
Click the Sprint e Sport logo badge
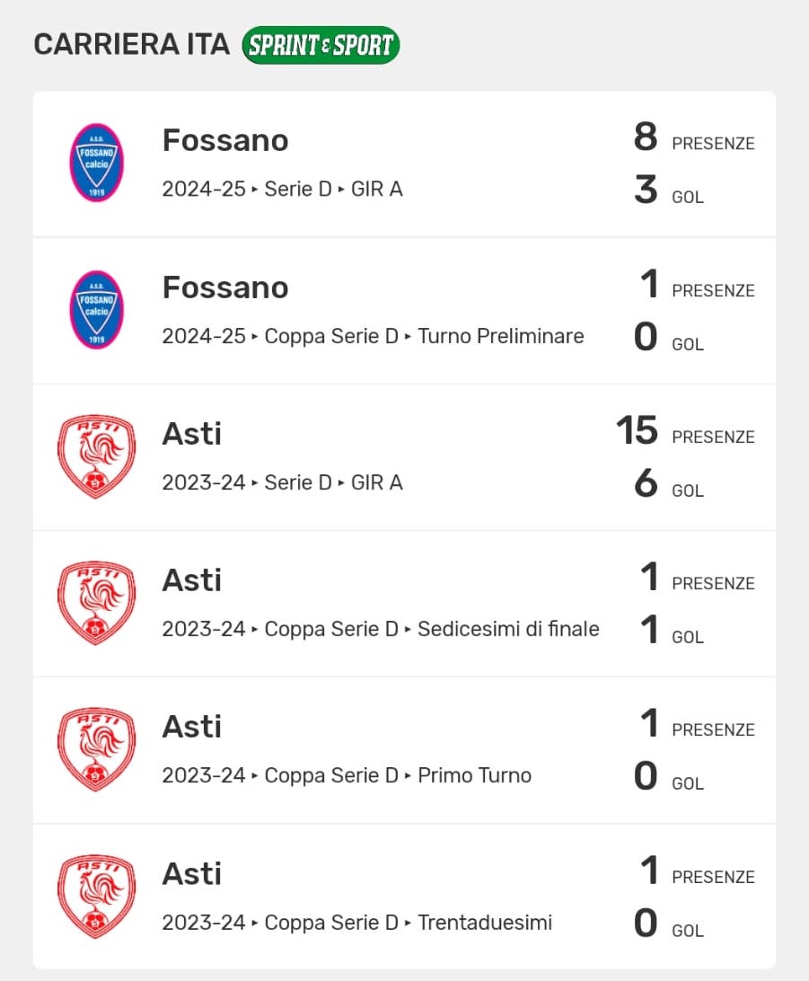321,45
